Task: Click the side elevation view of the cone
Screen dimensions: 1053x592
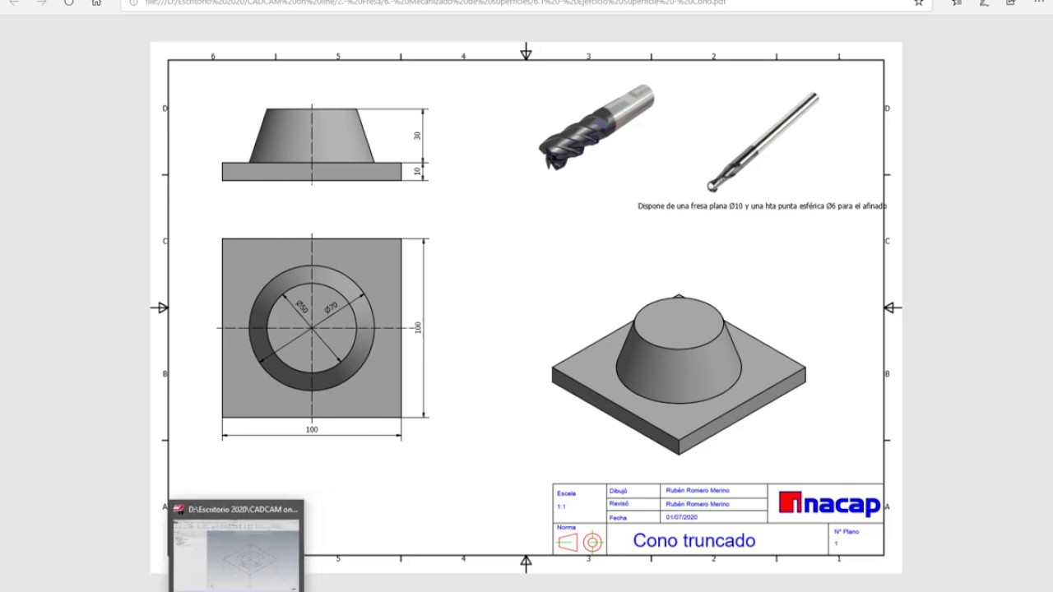Action: (312, 145)
